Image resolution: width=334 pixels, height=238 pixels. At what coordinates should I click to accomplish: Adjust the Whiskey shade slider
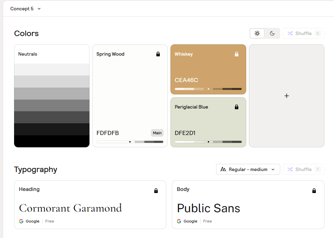208,89
